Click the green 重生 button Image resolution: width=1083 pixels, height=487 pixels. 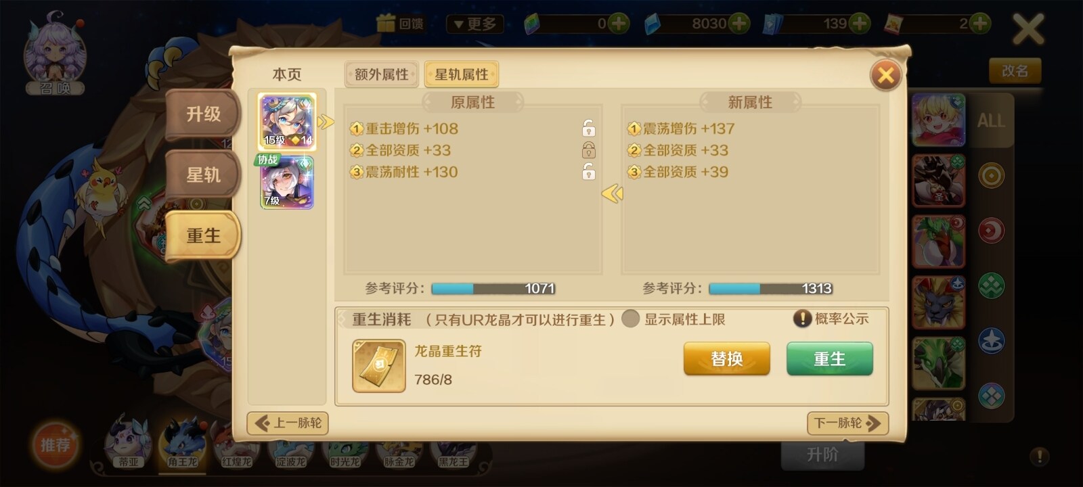(829, 358)
